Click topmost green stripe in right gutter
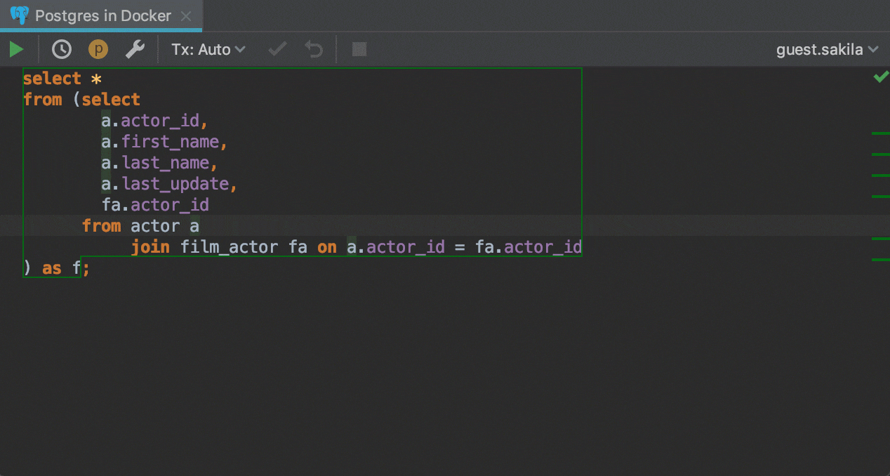Viewport: 890px width, 476px height. click(880, 133)
